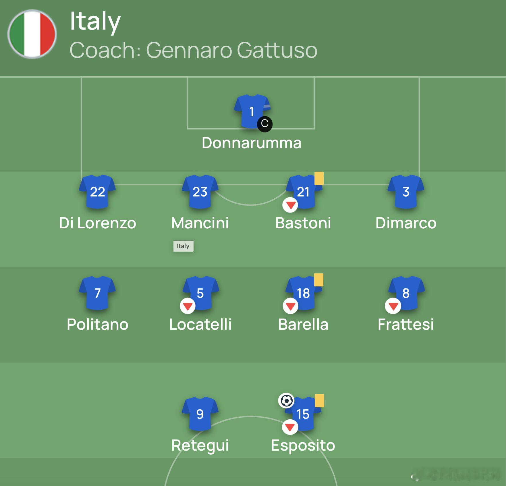Select the Dimarco player name

[x=406, y=223]
